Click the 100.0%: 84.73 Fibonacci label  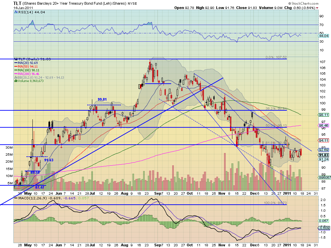(275, 203)
